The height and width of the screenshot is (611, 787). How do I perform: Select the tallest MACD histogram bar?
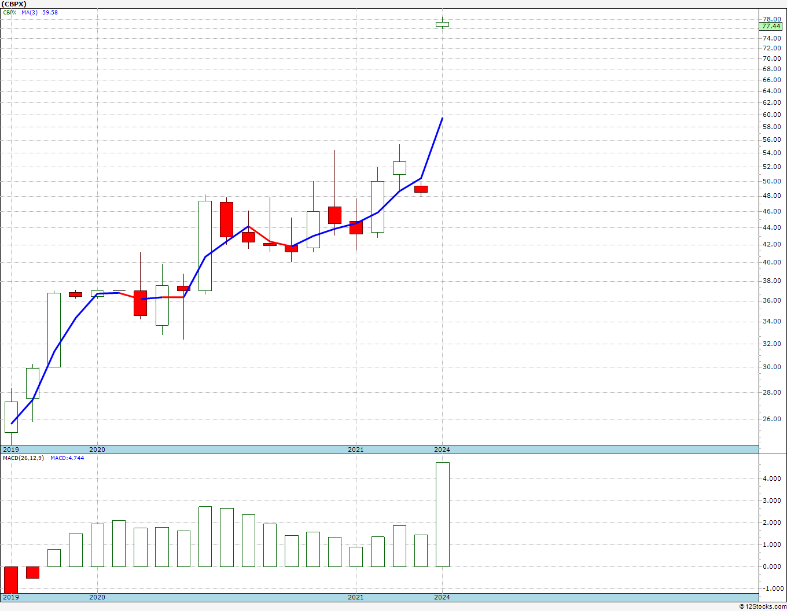[442, 514]
